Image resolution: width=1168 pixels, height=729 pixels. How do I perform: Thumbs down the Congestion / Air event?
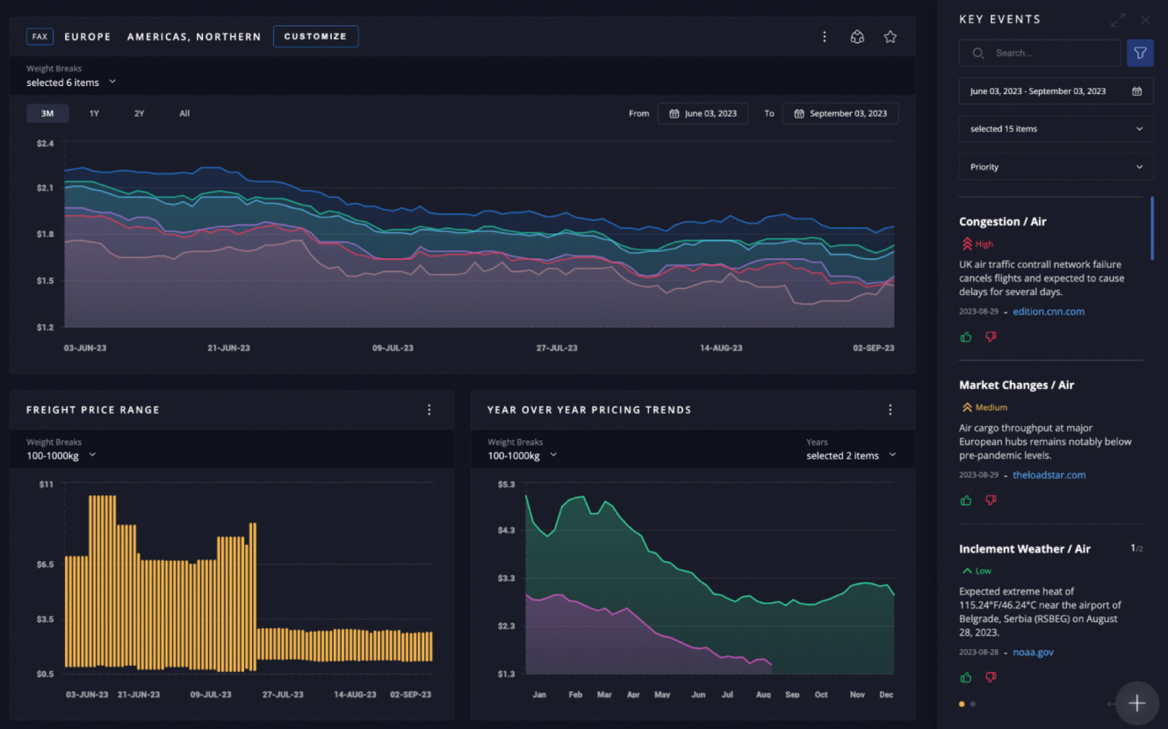(x=990, y=337)
